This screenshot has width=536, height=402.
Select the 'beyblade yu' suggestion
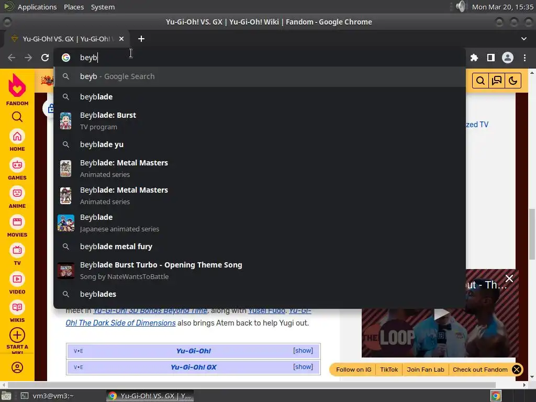pos(260,144)
